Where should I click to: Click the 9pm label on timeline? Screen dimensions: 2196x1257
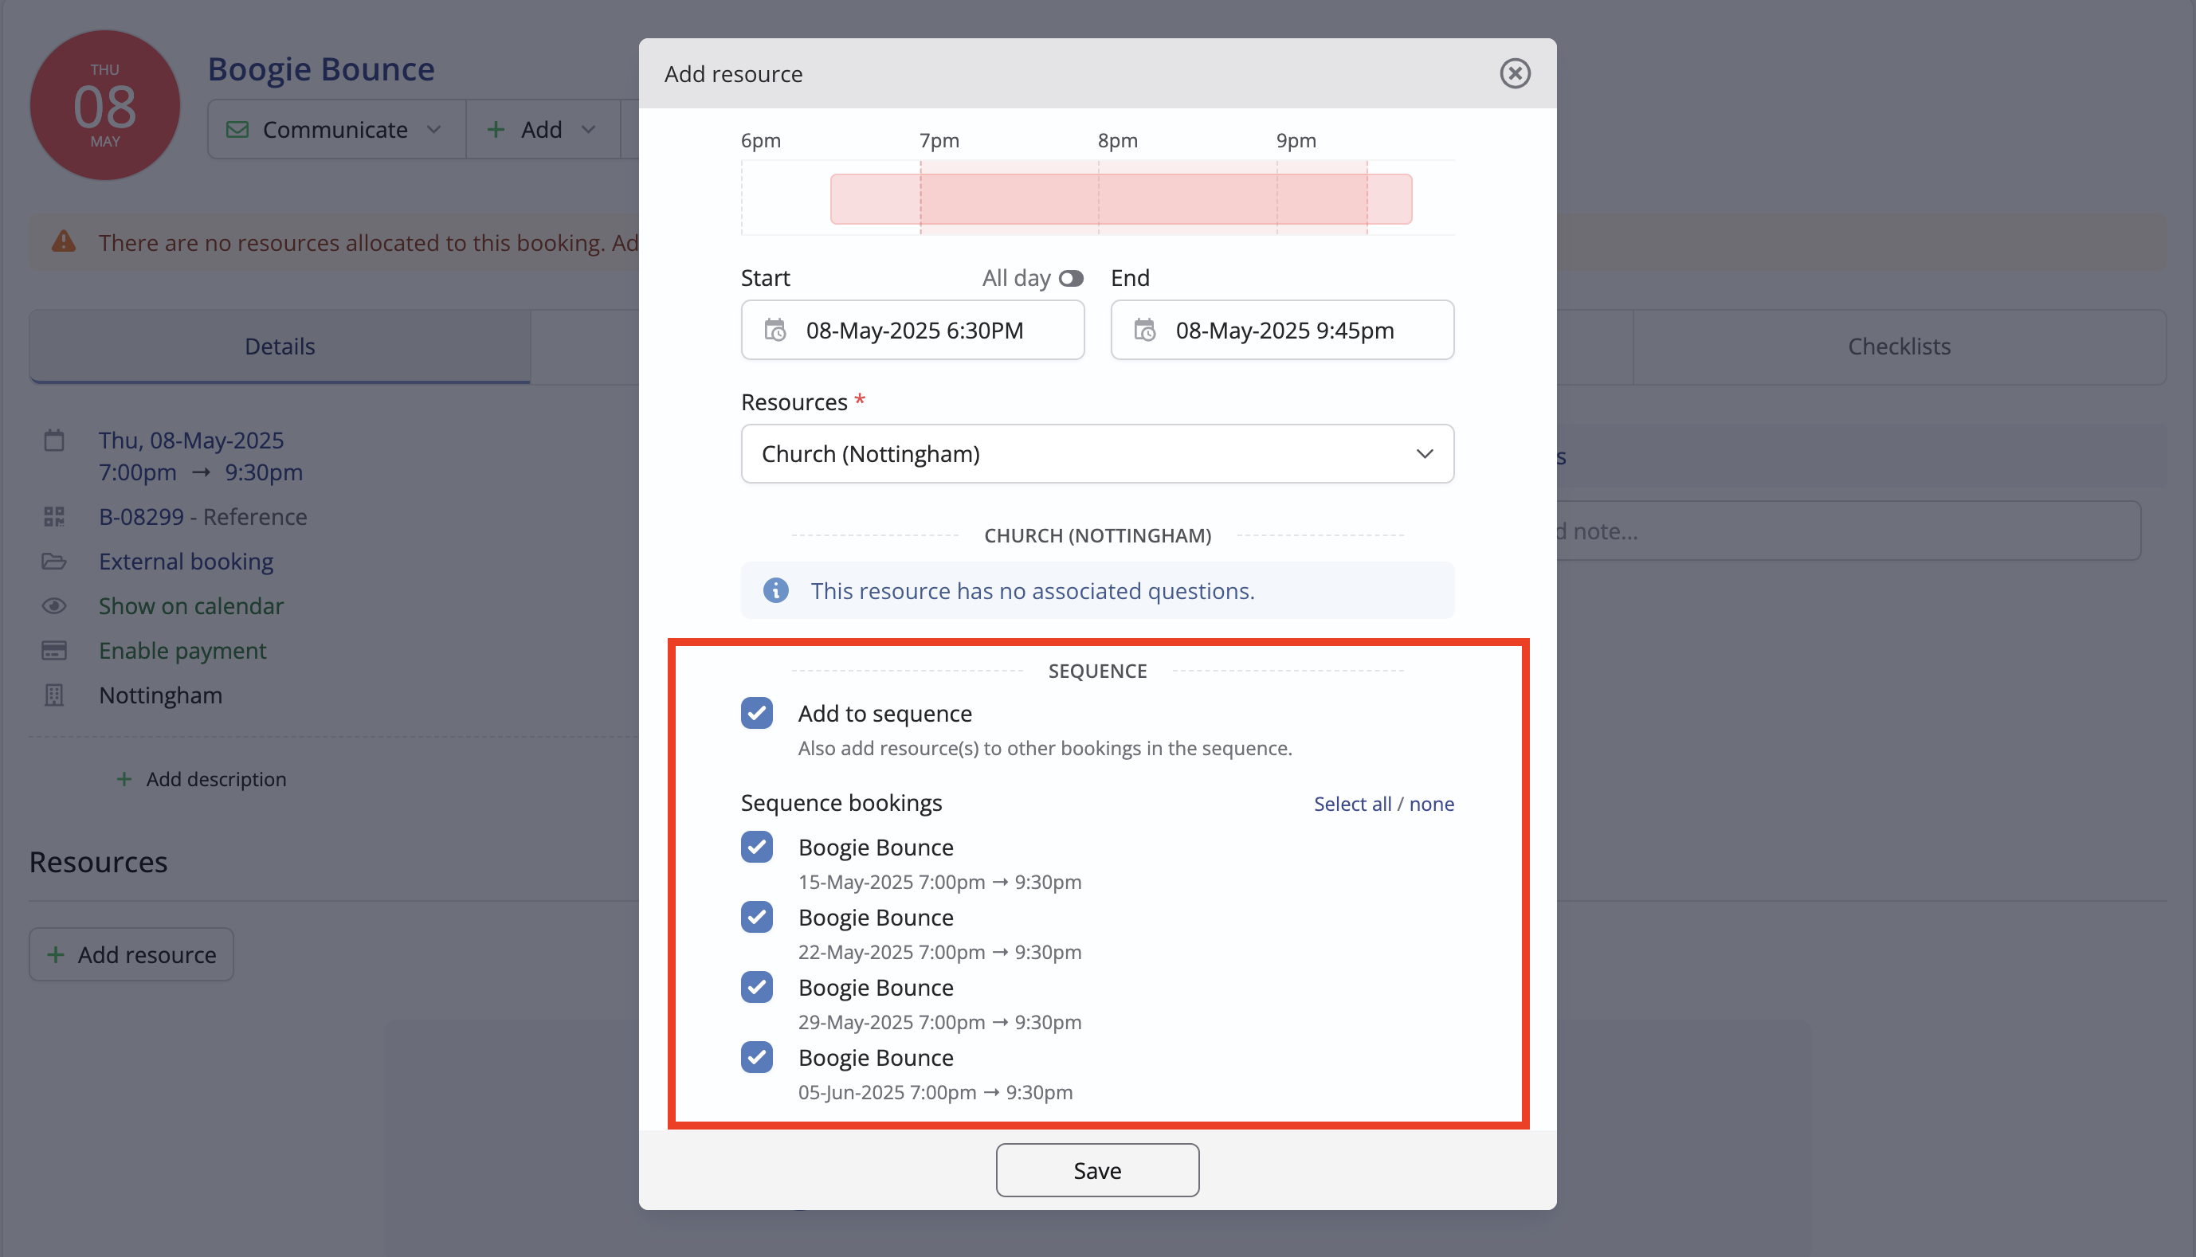click(x=1296, y=141)
